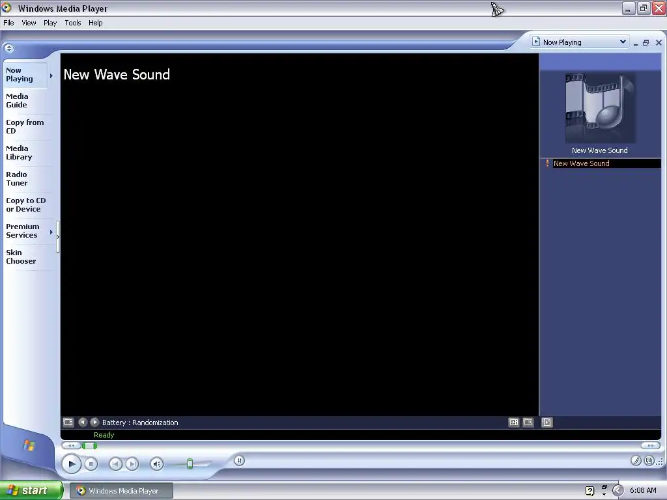Expand the Now Playing arrow in taskbar
Screen dimensions: 667x500
51,76
